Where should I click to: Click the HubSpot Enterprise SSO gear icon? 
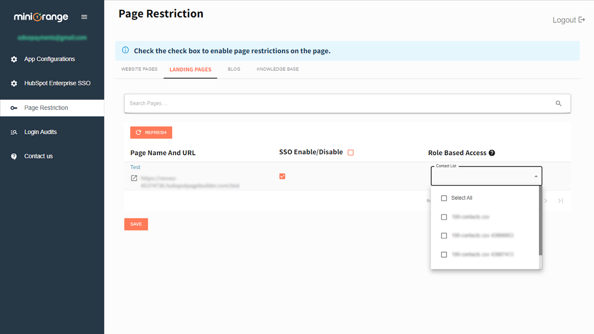(14, 83)
